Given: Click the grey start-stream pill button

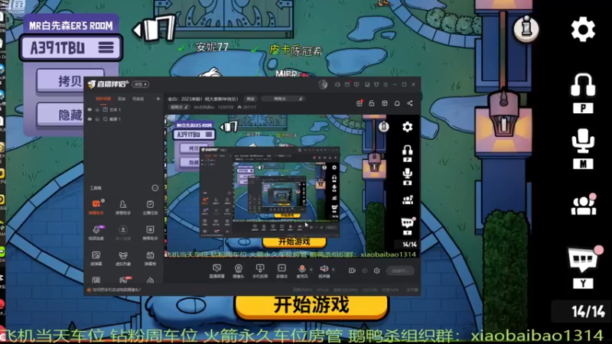Looking at the screenshot, I should pyautogui.click(x=400, y=271).
